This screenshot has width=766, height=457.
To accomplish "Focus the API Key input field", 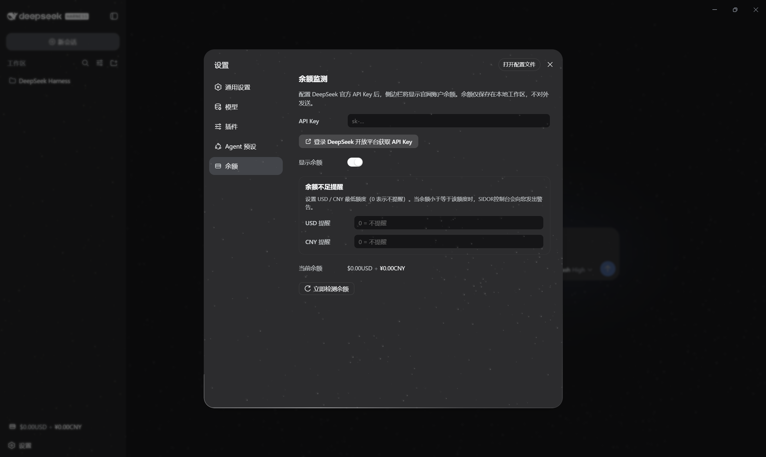I will (449, 121).
